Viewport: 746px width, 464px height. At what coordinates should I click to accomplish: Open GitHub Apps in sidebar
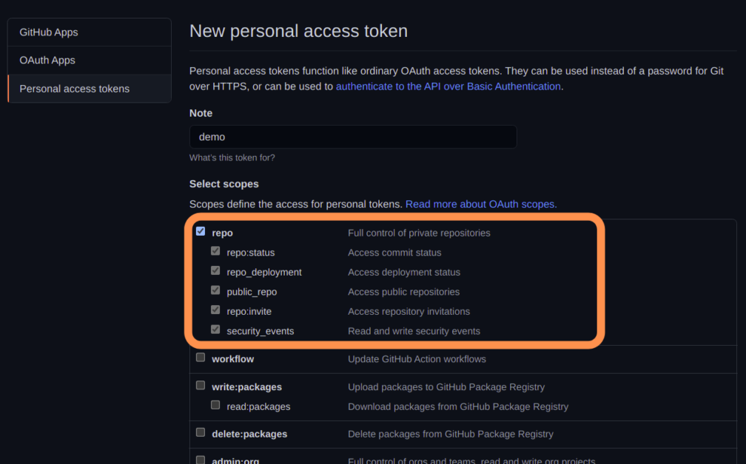coord(49,33)
